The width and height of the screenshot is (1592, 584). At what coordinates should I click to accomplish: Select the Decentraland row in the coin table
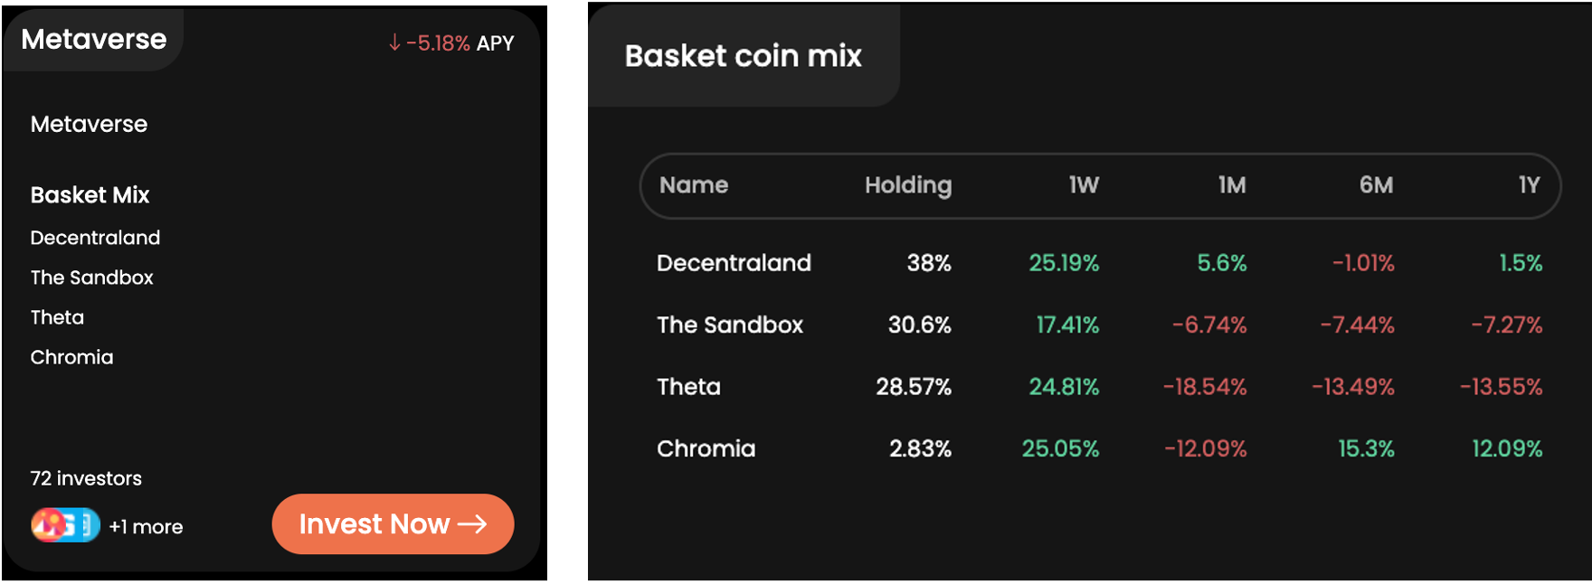coord(734,263)
